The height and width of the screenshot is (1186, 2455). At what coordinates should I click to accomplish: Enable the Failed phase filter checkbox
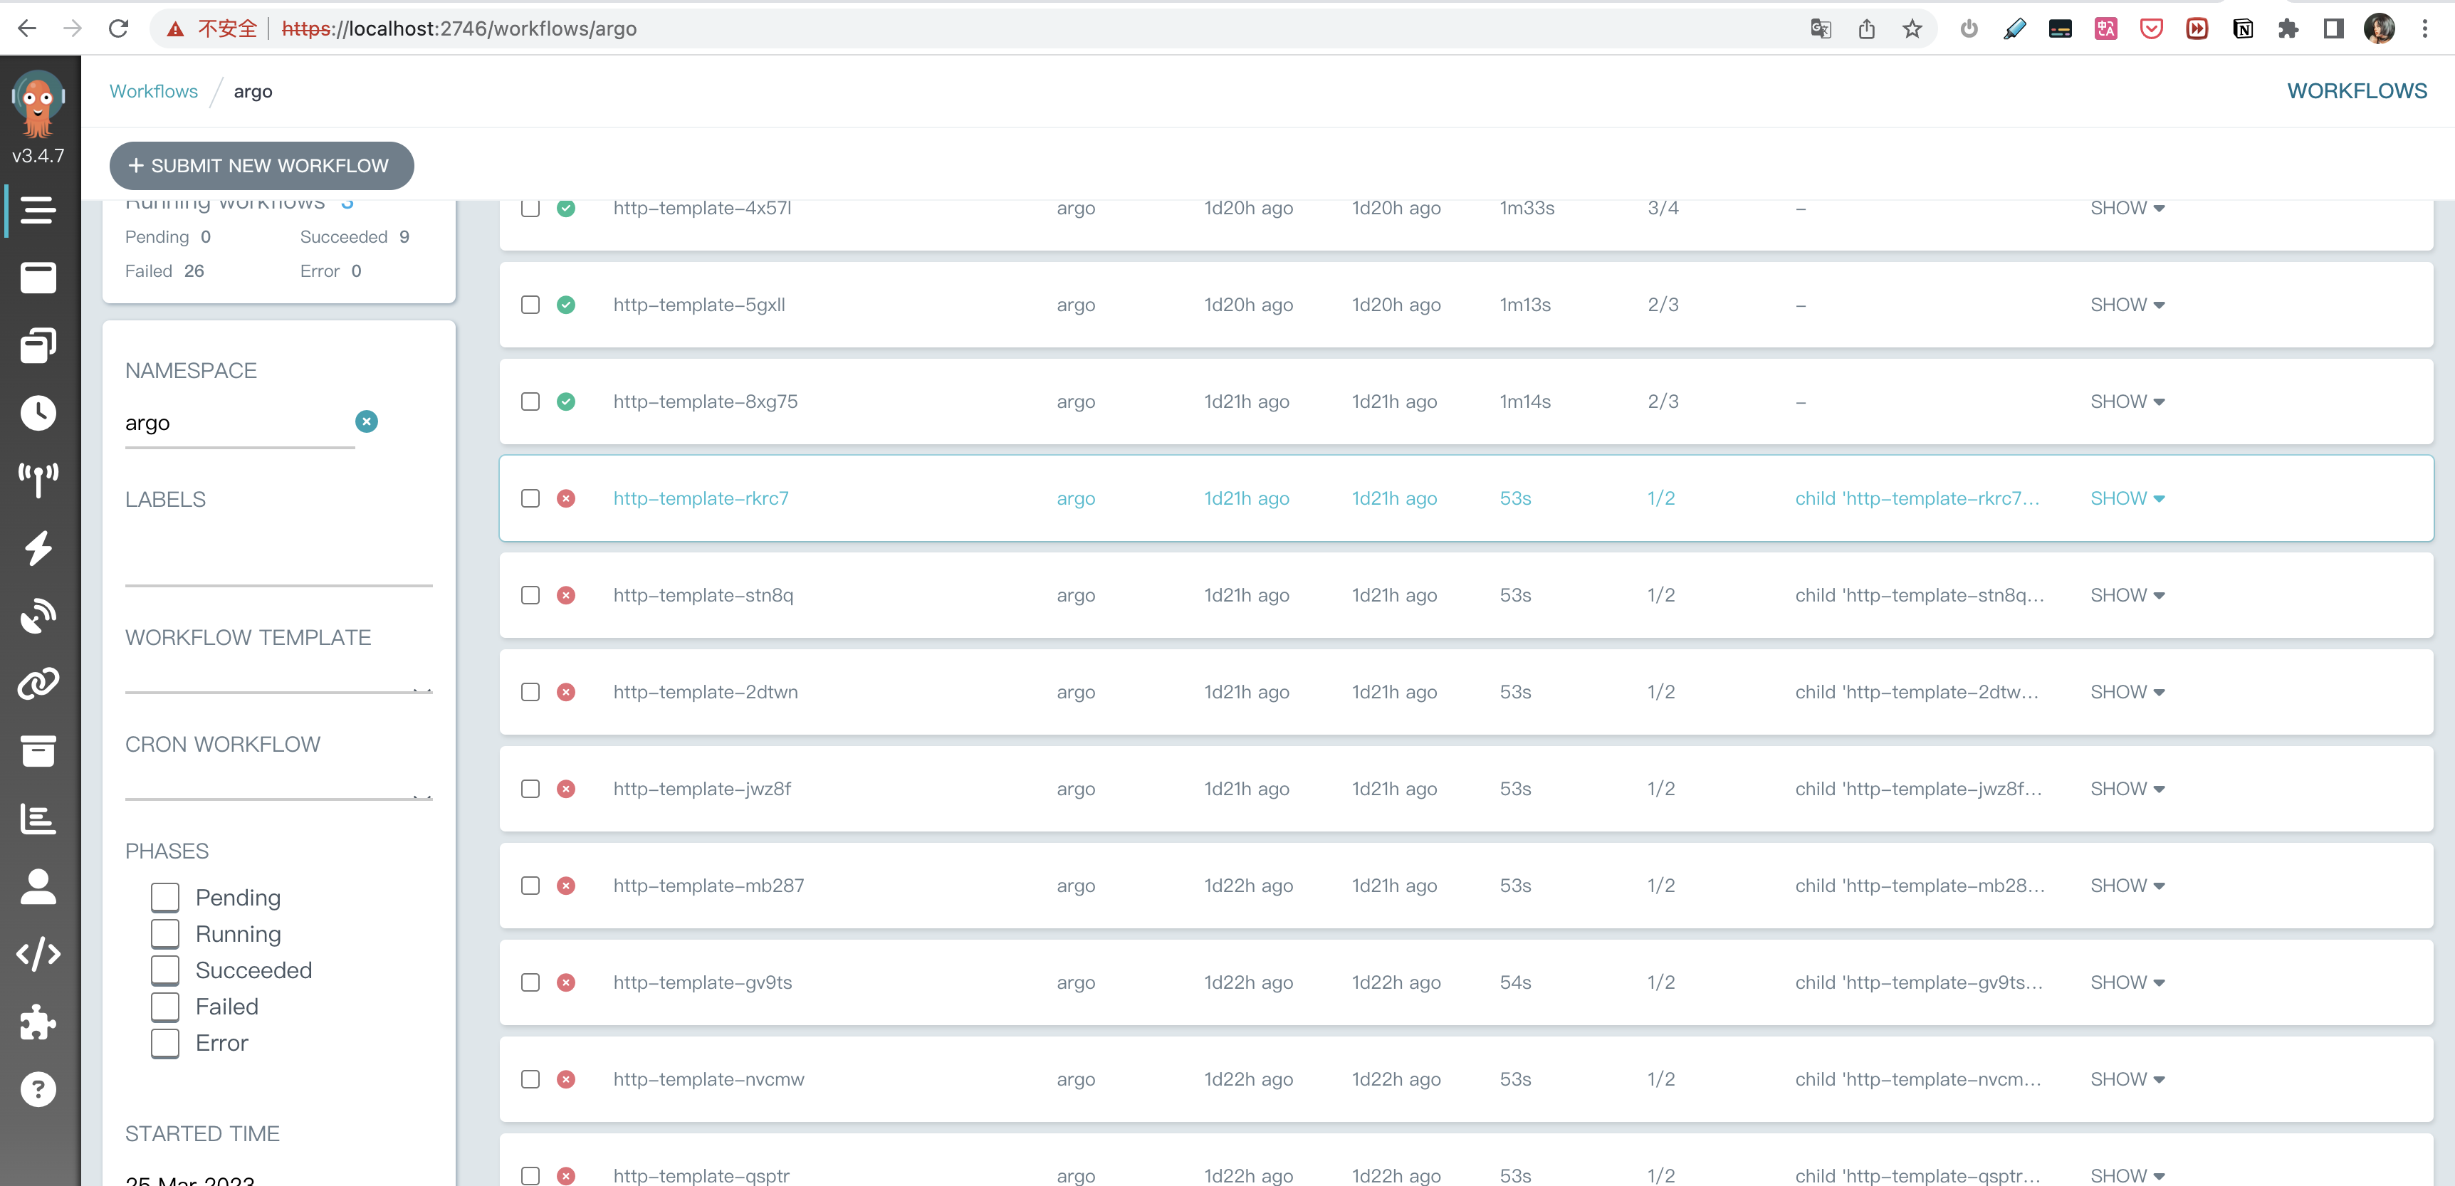point(165,1007)
